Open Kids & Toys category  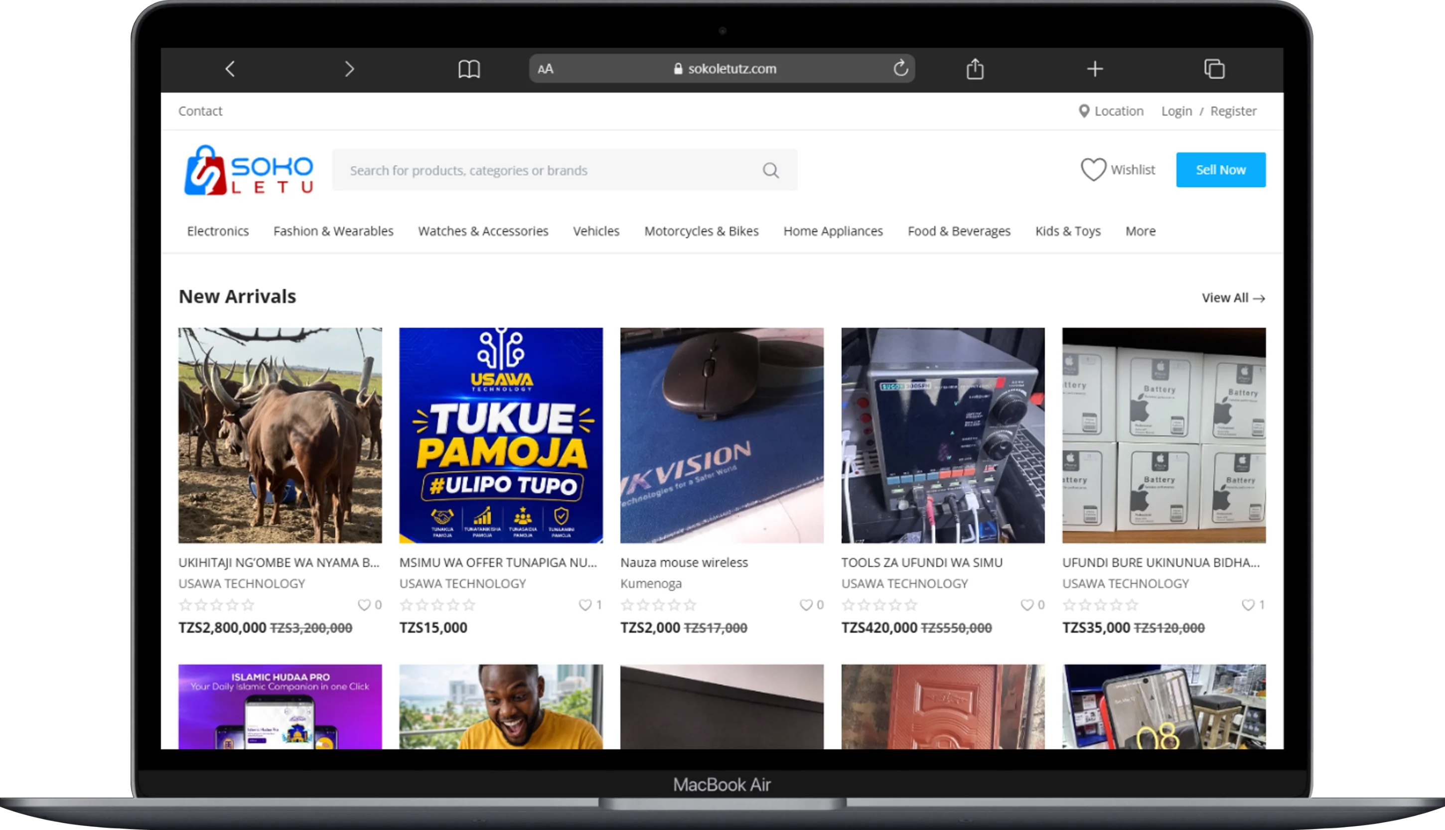[x=1068, y=231]
